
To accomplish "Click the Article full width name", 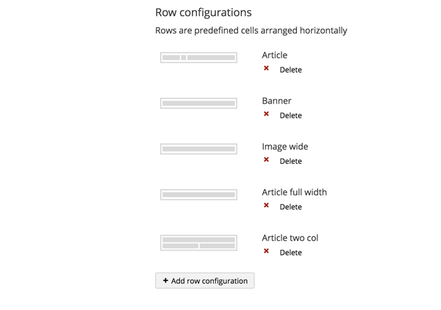I will tap(294, 192).
